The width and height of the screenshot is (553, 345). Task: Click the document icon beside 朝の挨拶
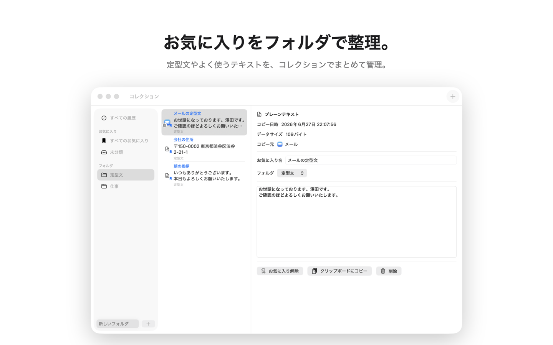[167, 176]
